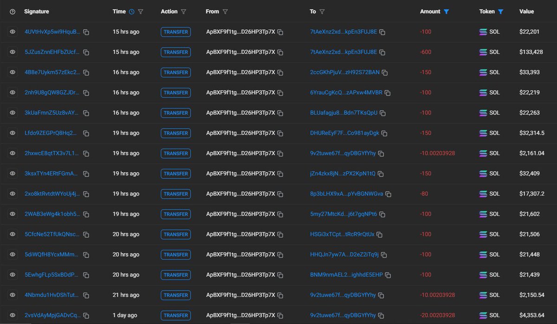Screen dimensions: 557x324
Task: Copy To address BLUafagju8...Bdn7TKsQpU
Action: click(383, 113)
